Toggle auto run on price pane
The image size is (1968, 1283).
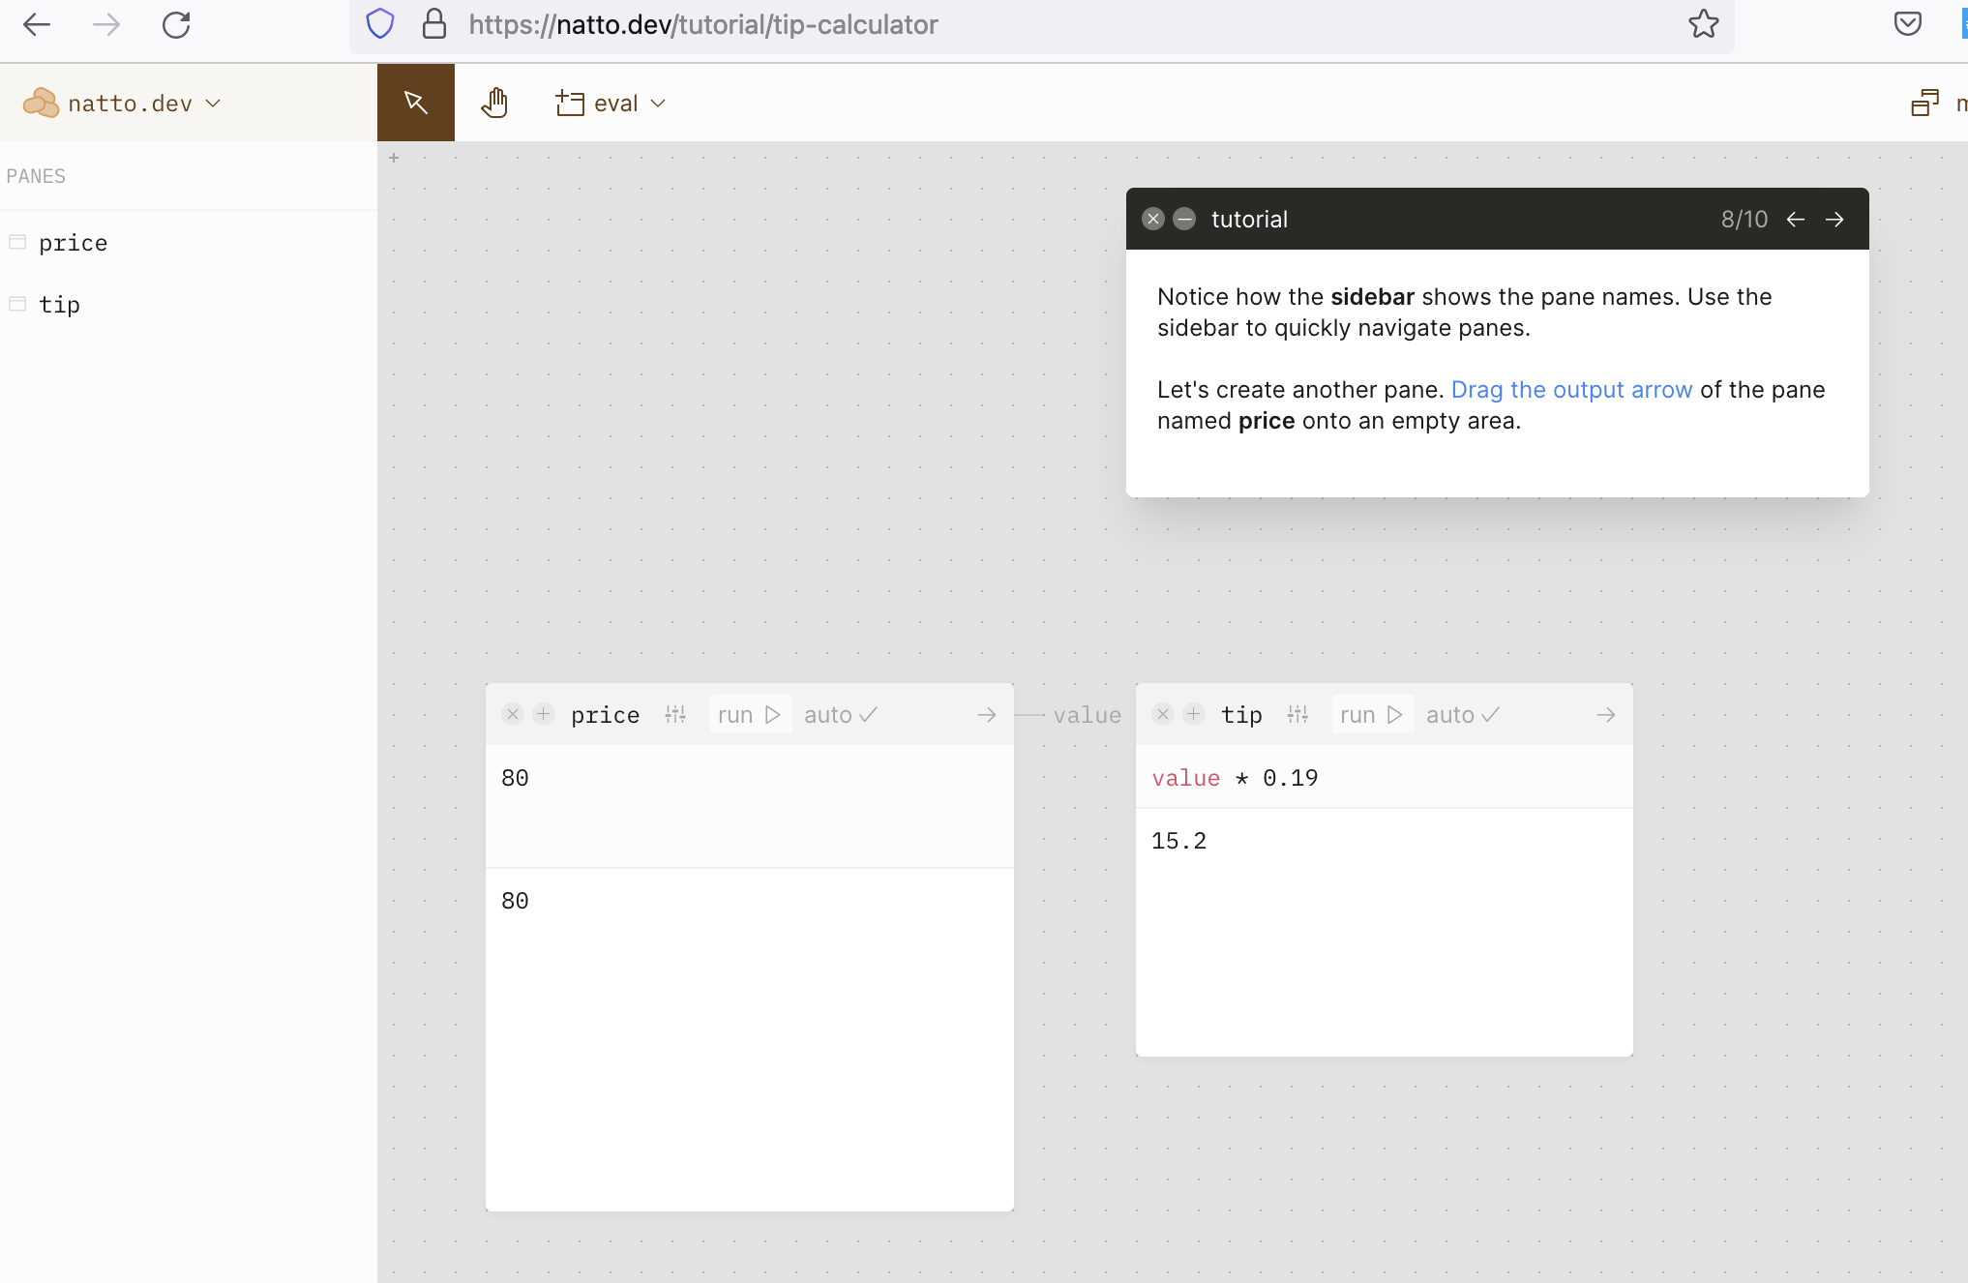[x=840, y=715]
